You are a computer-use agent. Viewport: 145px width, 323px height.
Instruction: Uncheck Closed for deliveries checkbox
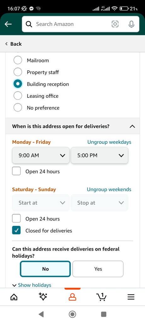[16, 231]
